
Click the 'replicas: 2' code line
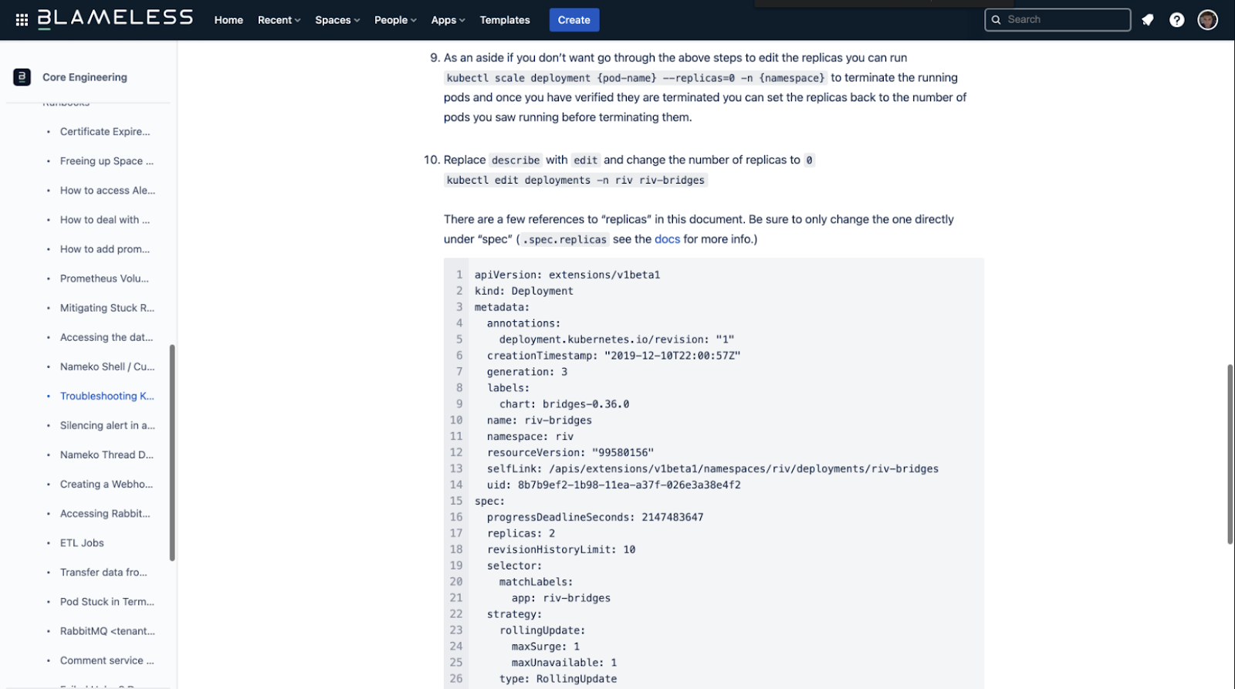[x=521, y=533]
